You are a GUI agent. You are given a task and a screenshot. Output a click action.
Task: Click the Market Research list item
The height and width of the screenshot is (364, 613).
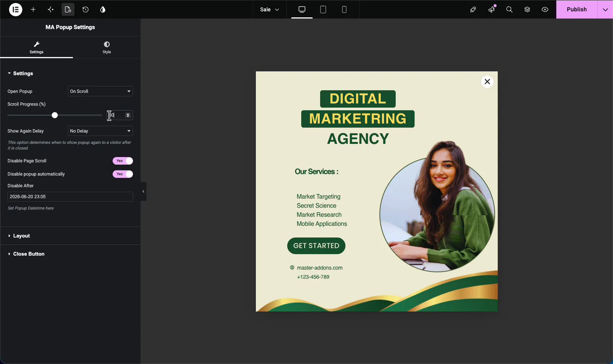coord(319,215)
